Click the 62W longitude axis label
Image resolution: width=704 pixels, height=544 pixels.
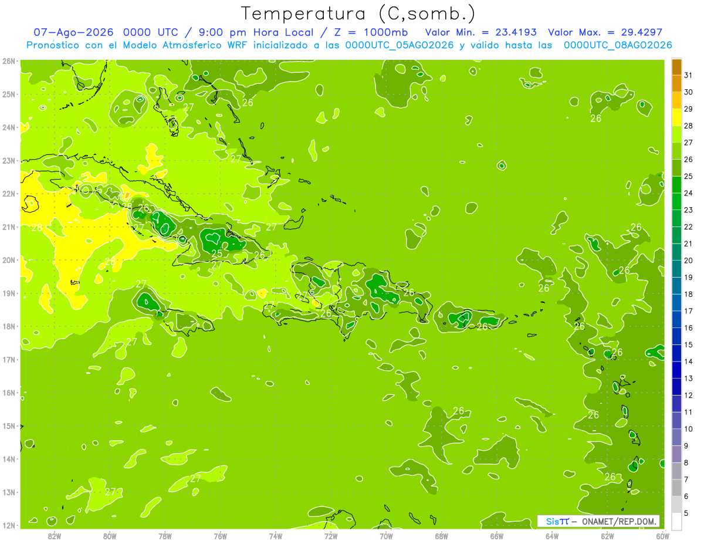click(x=607, y=536)
